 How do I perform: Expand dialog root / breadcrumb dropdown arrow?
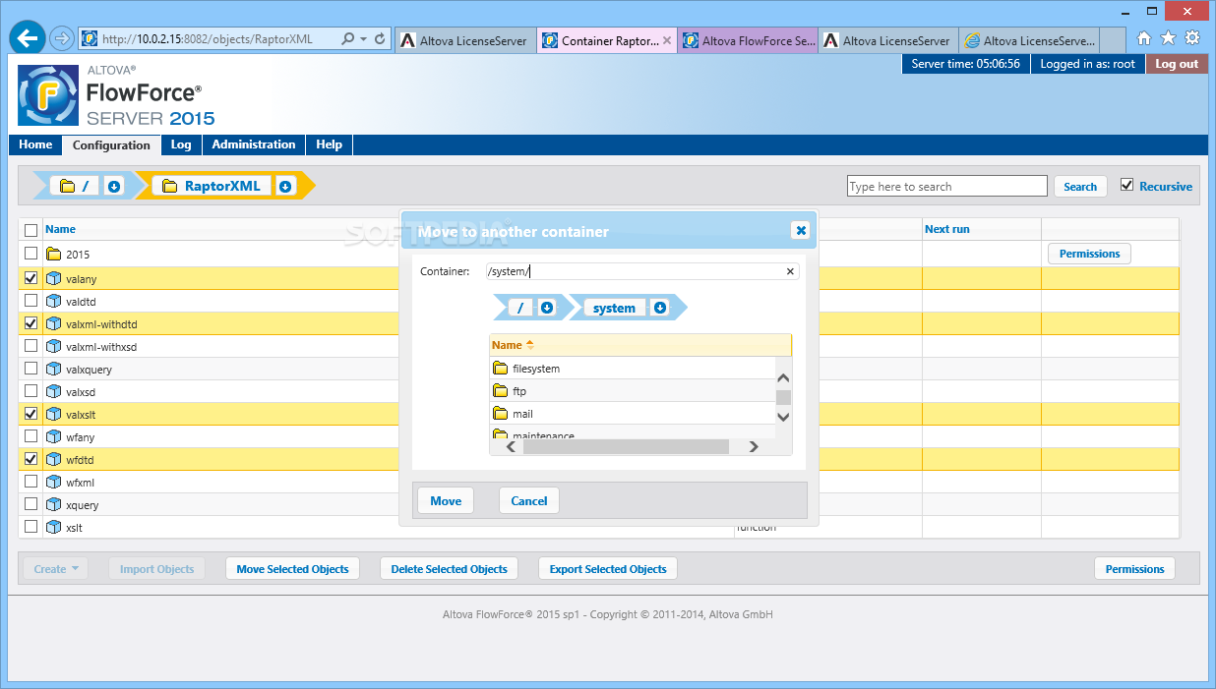pos(547,308)
